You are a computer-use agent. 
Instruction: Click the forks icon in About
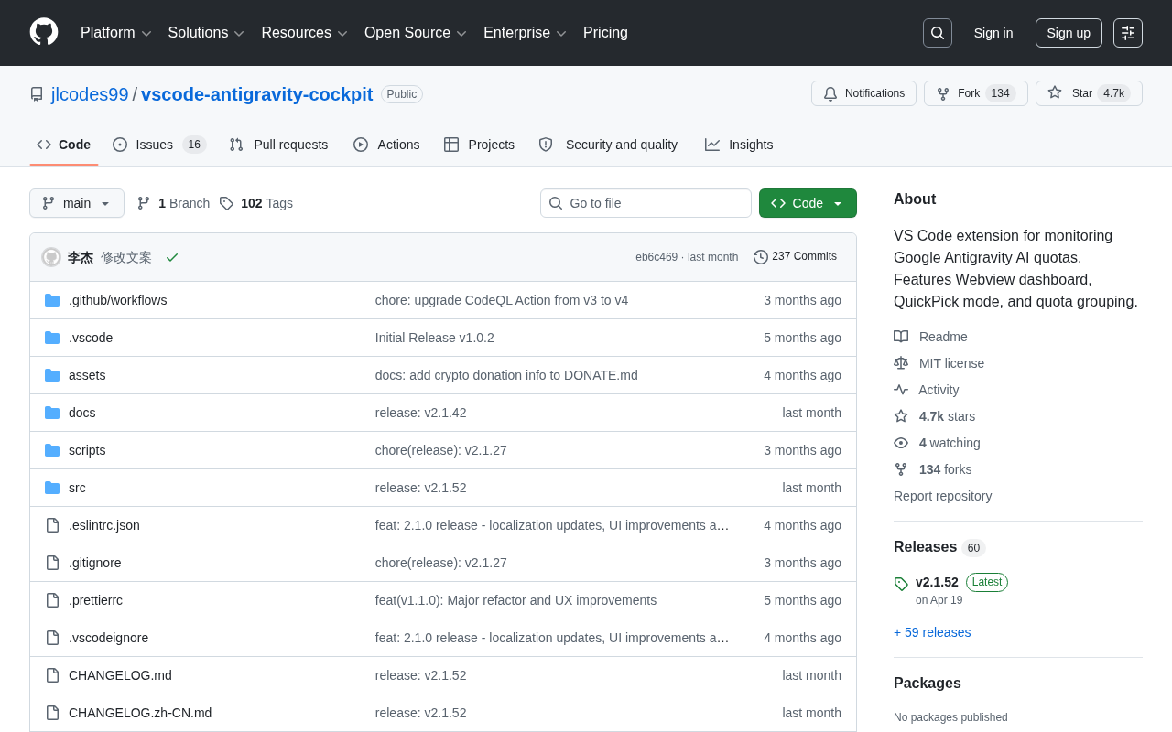click(901, 469)
